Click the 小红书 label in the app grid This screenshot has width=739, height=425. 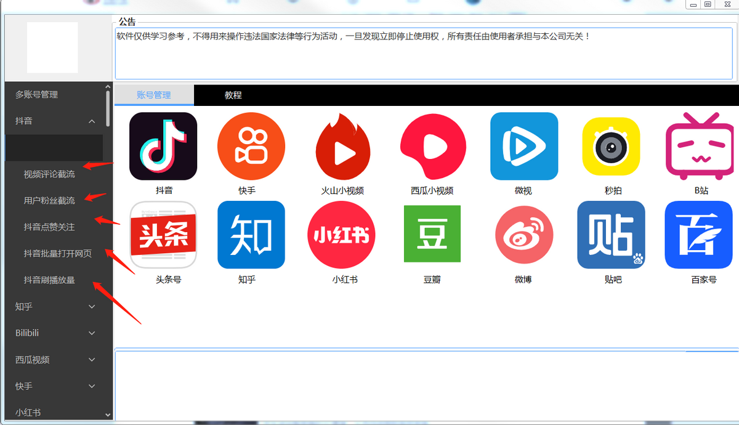[x=345, y=280]
